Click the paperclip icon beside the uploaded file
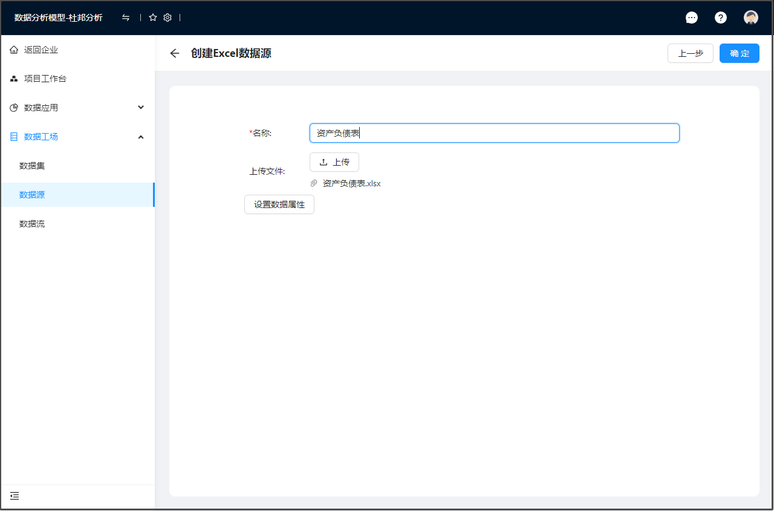774x511 pixels. [x=313, y=183]
